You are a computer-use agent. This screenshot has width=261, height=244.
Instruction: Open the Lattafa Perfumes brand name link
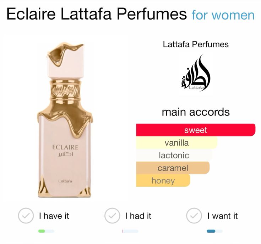[196, 44]
